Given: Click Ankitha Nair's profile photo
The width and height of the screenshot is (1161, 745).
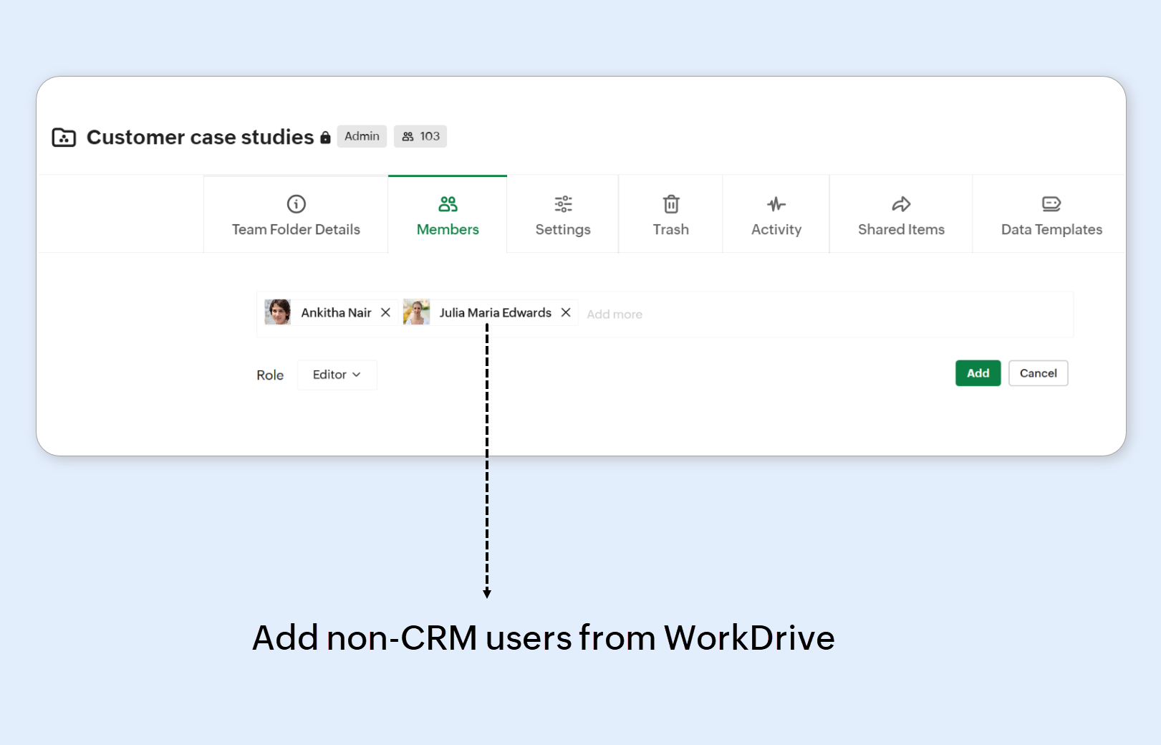Looking at the screenshot, I should pyautogui.click(x=278, y=312).
